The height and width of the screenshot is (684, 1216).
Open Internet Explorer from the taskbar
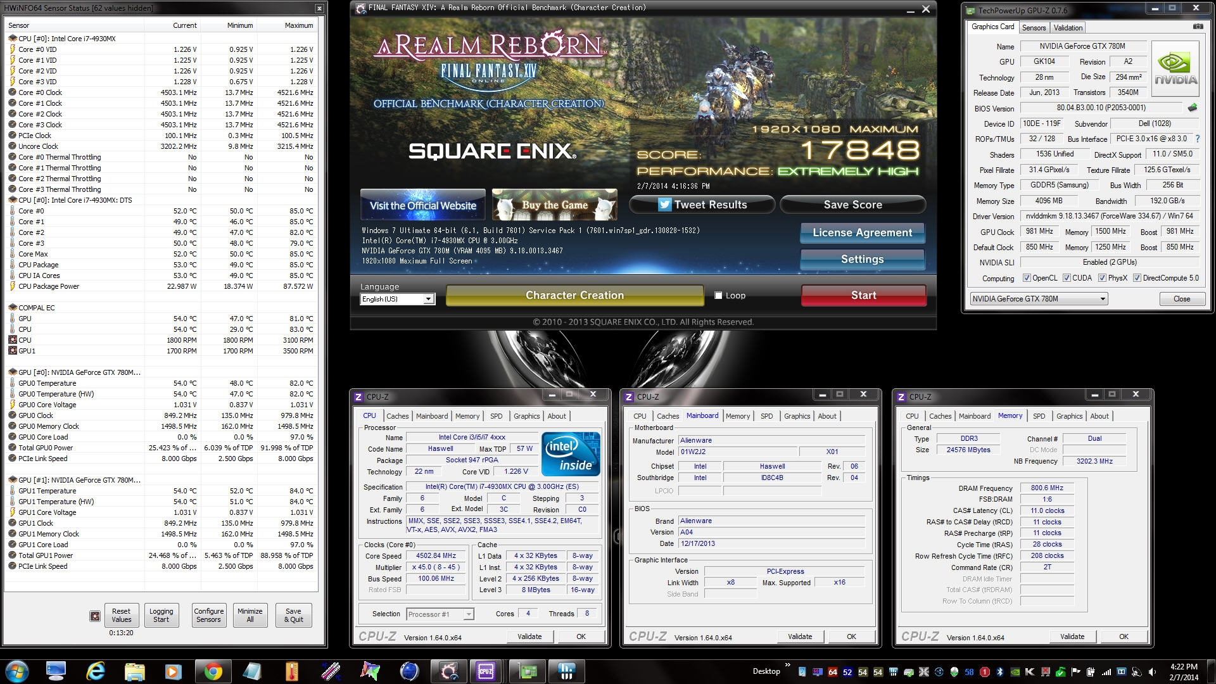(x=95, y=671)
